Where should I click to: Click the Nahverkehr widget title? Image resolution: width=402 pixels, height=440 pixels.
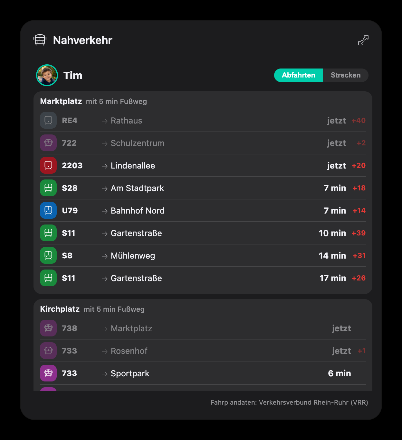pyautogui.click(x=83, y=40)
